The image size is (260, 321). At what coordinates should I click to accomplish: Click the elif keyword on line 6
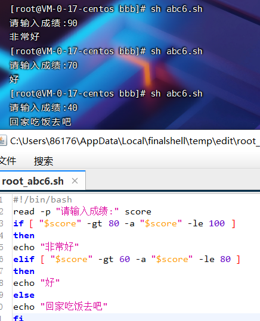[x=24, y=259]
